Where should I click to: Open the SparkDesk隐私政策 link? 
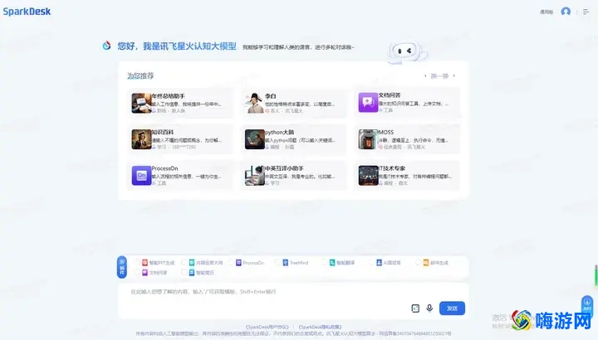click(320, 327)
